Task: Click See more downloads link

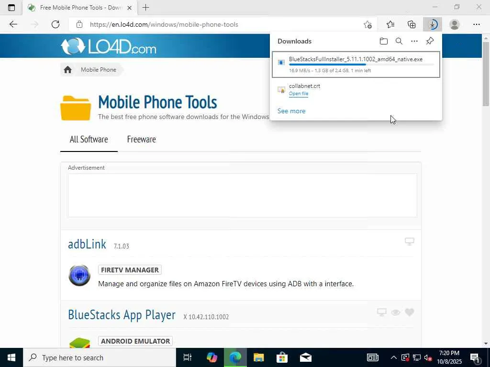Action: (x=291, y=111)
